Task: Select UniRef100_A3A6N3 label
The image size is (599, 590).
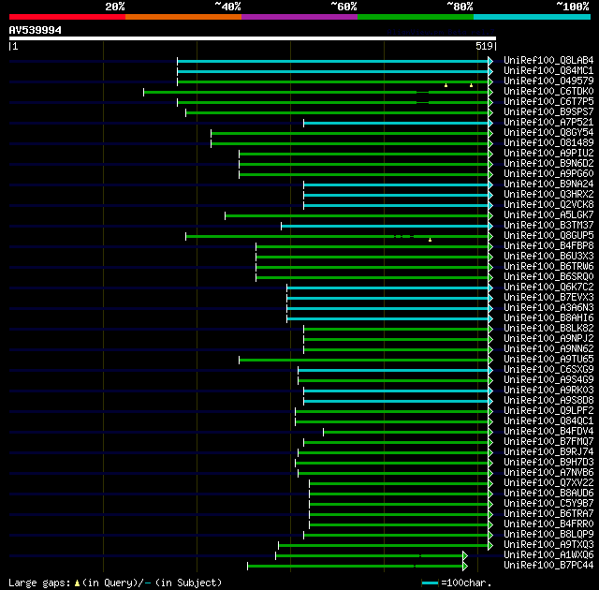Action: pos(548,308)
